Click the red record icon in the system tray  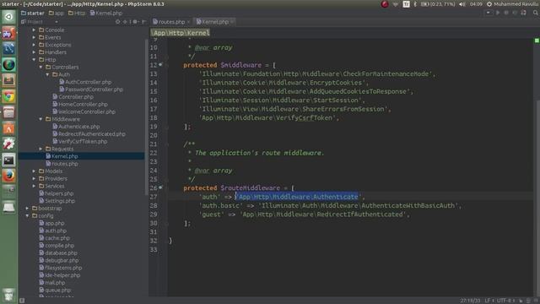pyautogui.click(x=385, y=4)
